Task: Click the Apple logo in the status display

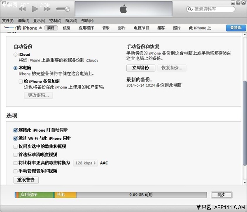Action: coord(123,9)
